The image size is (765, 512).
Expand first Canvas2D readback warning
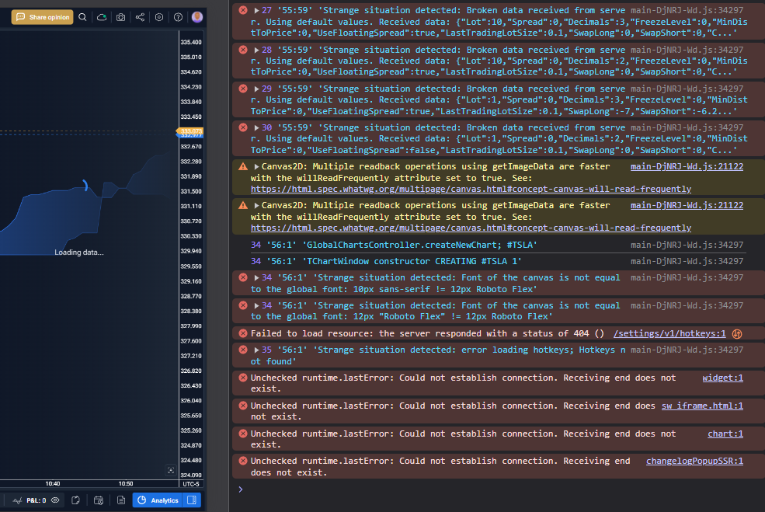(x=256, y=166)
